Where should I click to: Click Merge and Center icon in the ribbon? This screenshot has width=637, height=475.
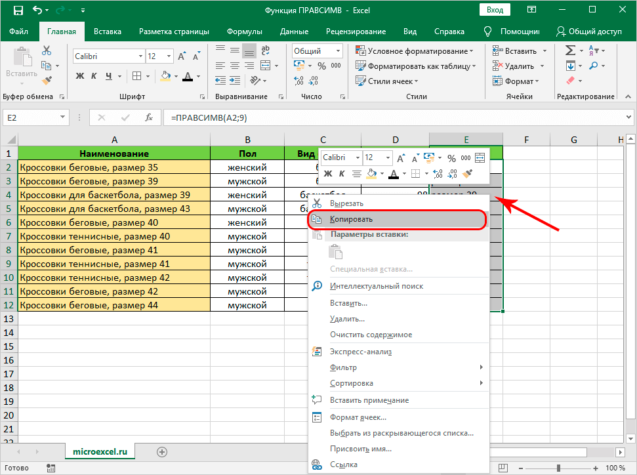point(265,66)
